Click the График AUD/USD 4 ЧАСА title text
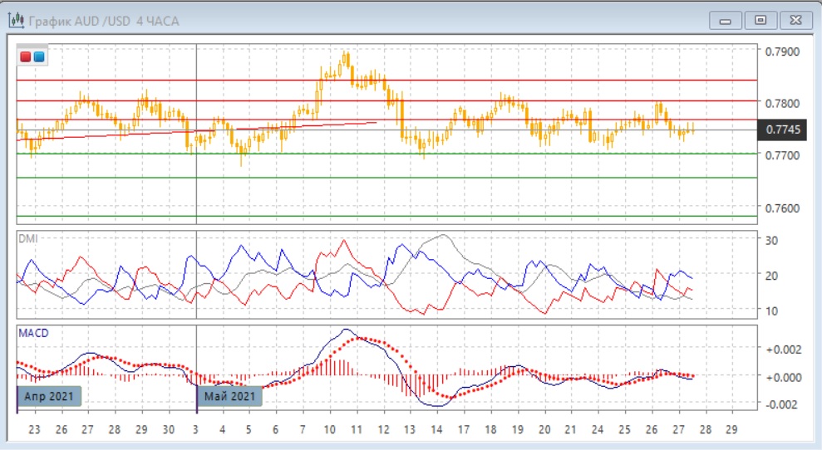Viewport: 822px width, 450px height. pyautogui.click(x=103, y=21)
